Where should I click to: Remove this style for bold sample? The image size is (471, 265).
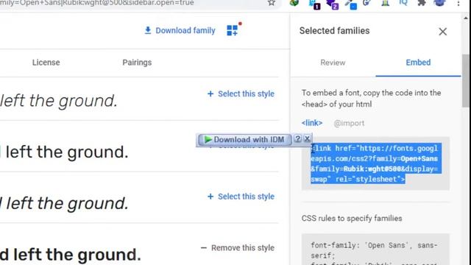point(237,248)
